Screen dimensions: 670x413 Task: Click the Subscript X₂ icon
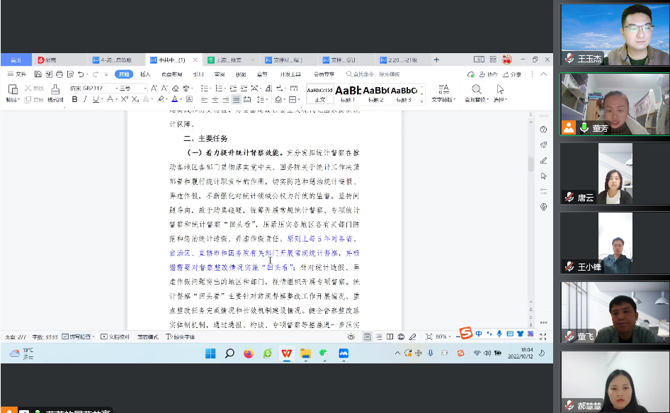(x=135, y=99)
